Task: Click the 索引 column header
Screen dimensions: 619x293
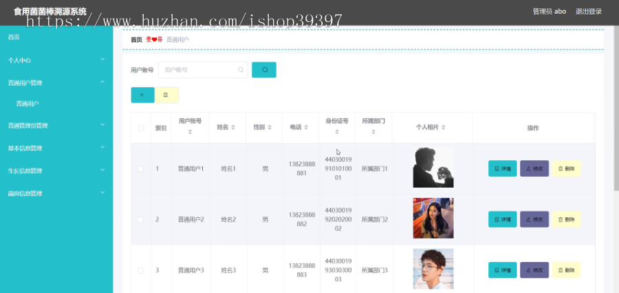Action: (x=161, y=128)
